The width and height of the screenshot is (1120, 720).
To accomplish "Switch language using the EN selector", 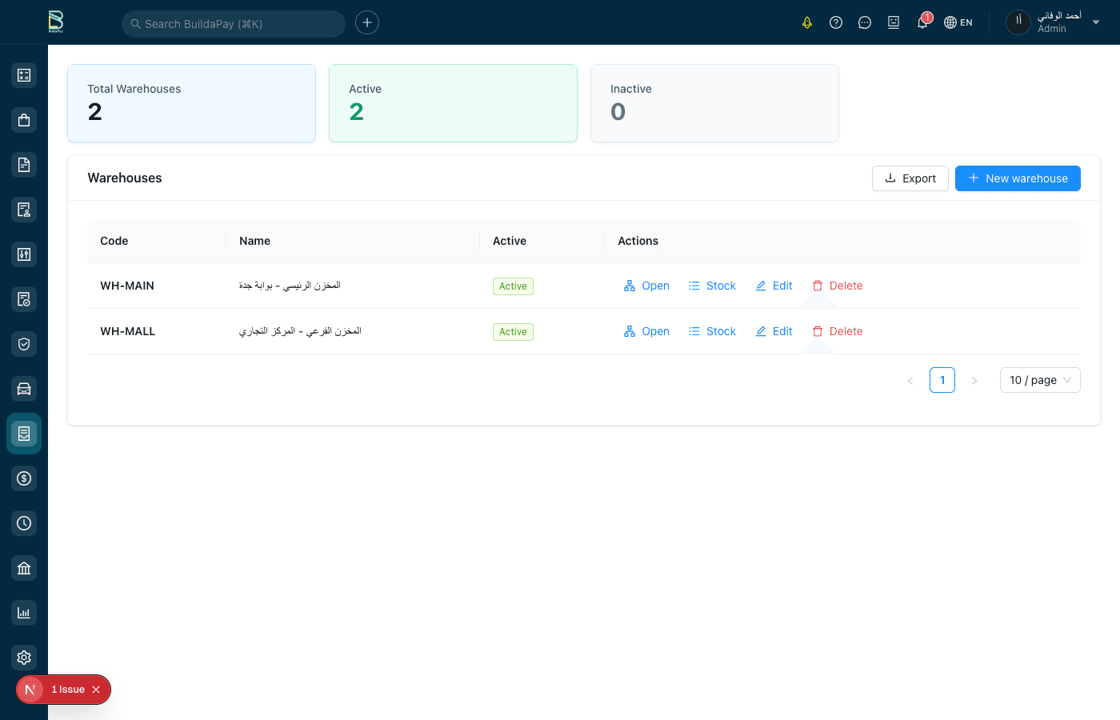I will pos(958,22).
